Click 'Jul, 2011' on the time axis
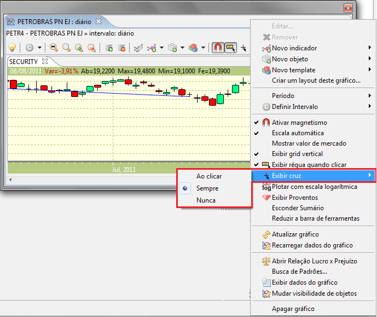The width and height of the screenshot is (377, 317). [124, 170]
